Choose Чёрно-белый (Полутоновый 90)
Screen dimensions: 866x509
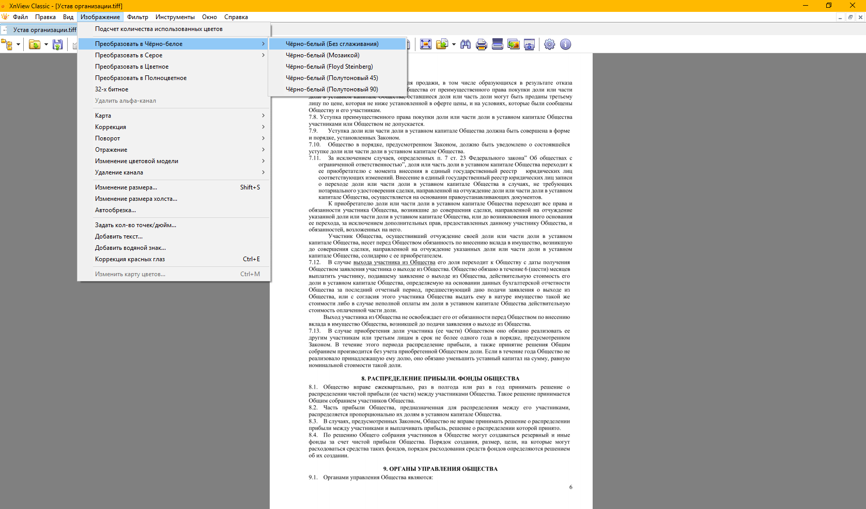point(338,89)
